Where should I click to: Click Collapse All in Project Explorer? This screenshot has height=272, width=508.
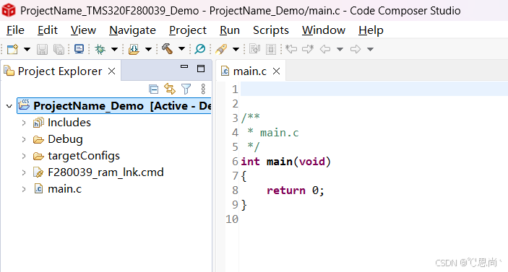(154, 89)
